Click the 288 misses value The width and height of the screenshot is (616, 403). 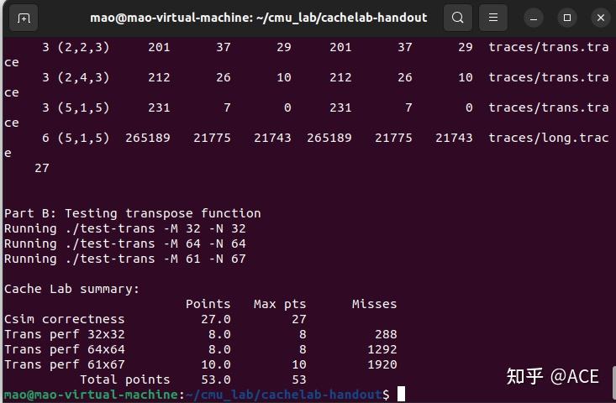(386, 334)
